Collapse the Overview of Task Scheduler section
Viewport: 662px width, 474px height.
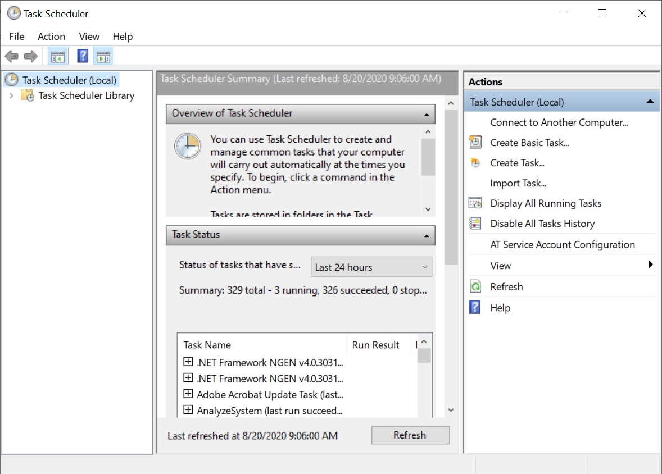(x=427, y=114)
